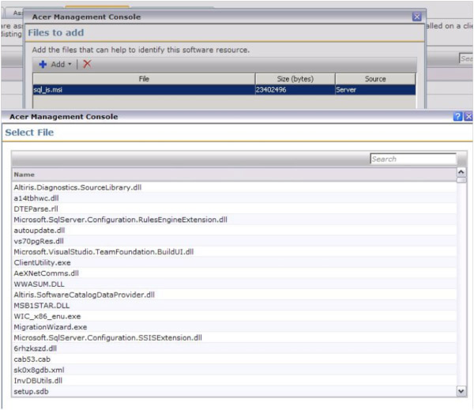The width and height of the screenshot is (474, 410).
Task: Click scrollbar up arrow in file list
Action: (x=461, y=172)
